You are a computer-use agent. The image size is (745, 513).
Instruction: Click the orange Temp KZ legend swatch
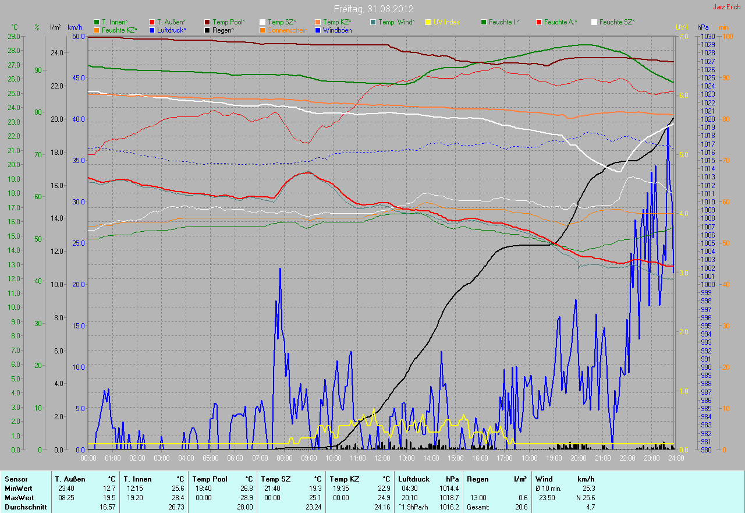(318, 22)
